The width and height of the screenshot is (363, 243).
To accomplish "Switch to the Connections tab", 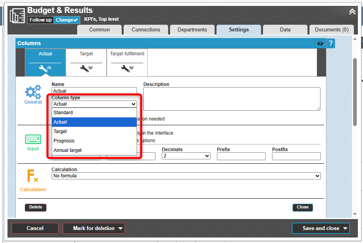I will pyautogui.click(x=146, y=30).
